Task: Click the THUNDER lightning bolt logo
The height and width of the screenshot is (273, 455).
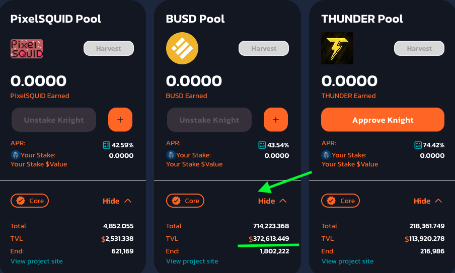Action: (x=337, y=48)
